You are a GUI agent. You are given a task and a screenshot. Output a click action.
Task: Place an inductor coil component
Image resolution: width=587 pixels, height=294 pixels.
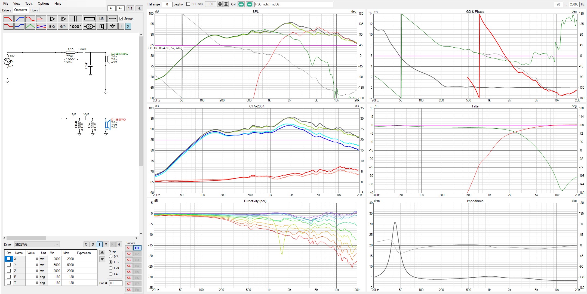coord(75,26)
